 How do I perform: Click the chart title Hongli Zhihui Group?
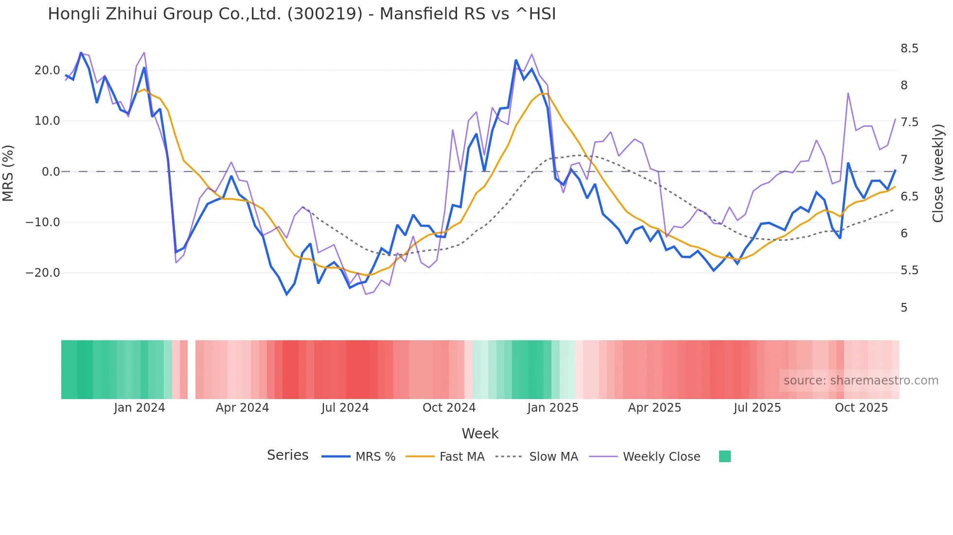point(301,14)
